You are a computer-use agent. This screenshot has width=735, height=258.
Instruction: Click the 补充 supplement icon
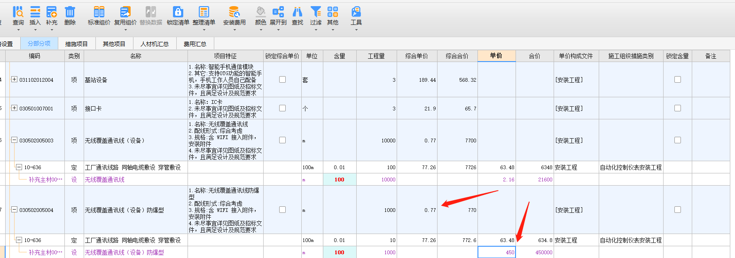tap(52, 12)
